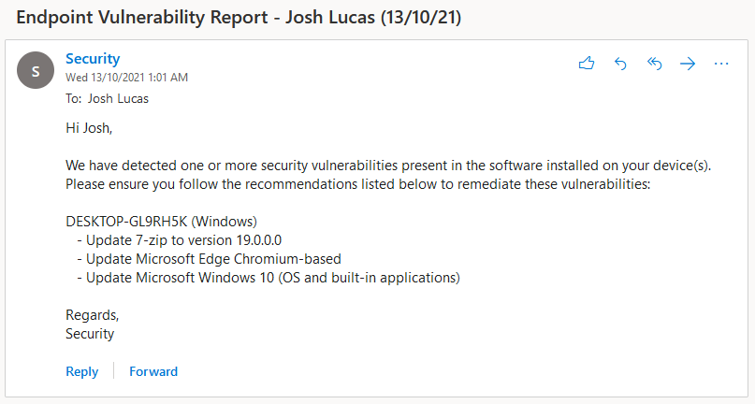Click the Forward link below the message
The height and width of the screenshot is (404, 755).
(x=153, y=371)
